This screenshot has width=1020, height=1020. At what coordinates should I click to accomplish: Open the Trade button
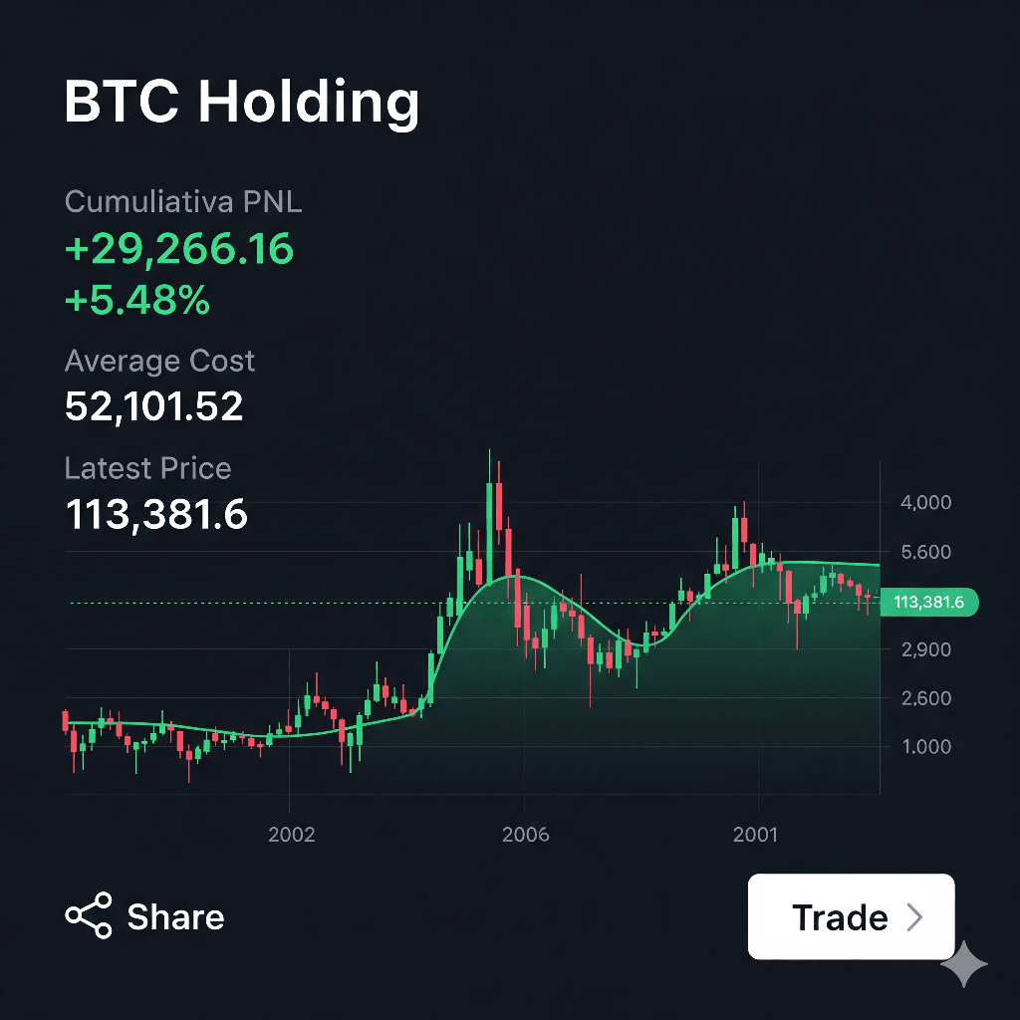tap(851, 916)
